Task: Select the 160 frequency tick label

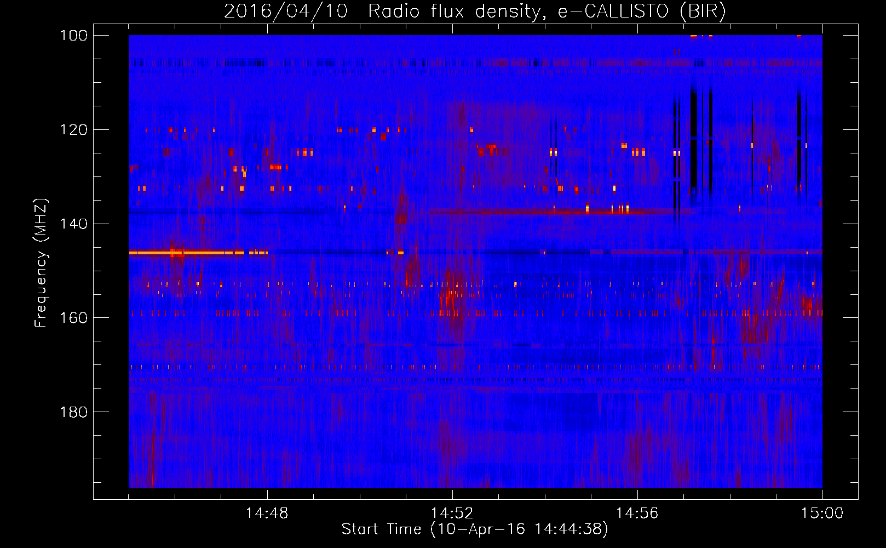Action: click(73, 318)
